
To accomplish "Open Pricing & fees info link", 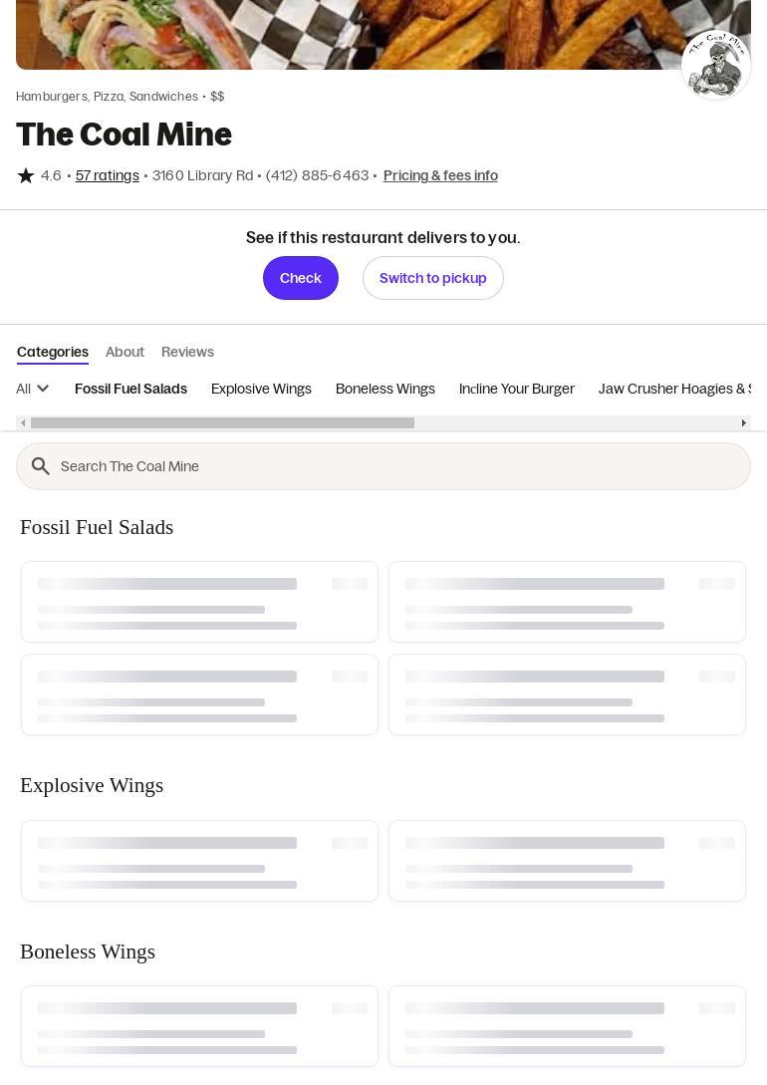I will click(440, 176).
